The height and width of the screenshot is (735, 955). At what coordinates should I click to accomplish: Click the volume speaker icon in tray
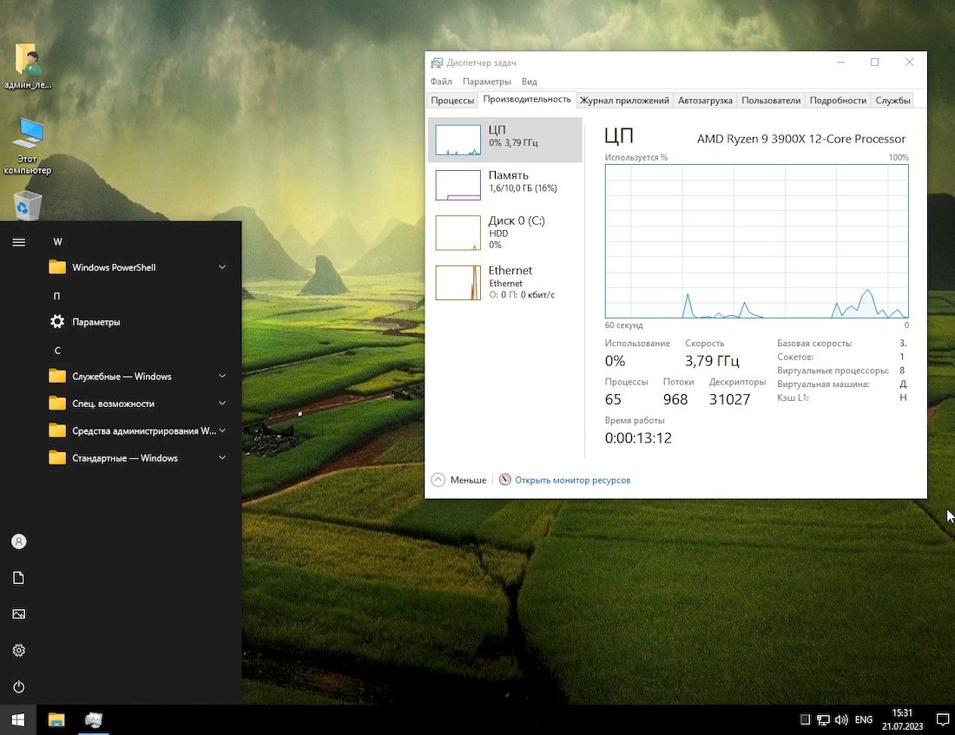842,720
